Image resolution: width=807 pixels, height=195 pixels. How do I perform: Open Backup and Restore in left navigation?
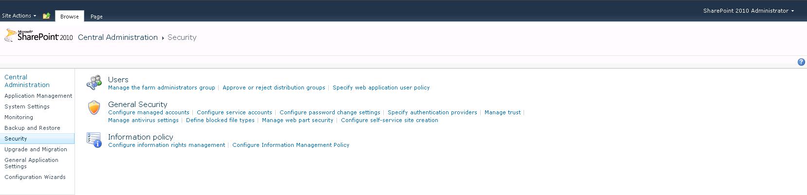point(32,128)
